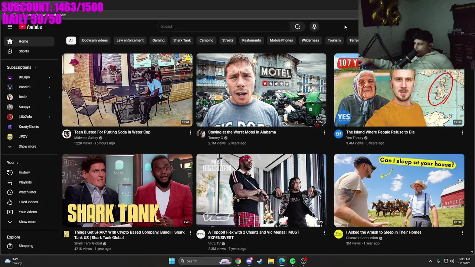Open Shark Tank Bundil video thumbnail
The image size is (475, 267).
[127, 190]
